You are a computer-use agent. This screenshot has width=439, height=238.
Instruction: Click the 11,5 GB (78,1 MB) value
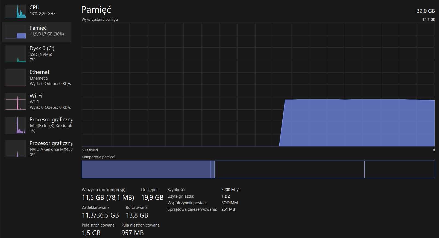[x=108, y=198]
